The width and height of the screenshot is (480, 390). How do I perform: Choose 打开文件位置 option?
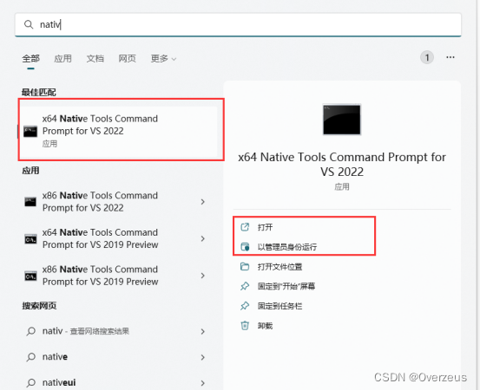pyautogui.click(x=279, y=267)
